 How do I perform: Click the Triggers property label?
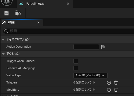pos(12,82)
